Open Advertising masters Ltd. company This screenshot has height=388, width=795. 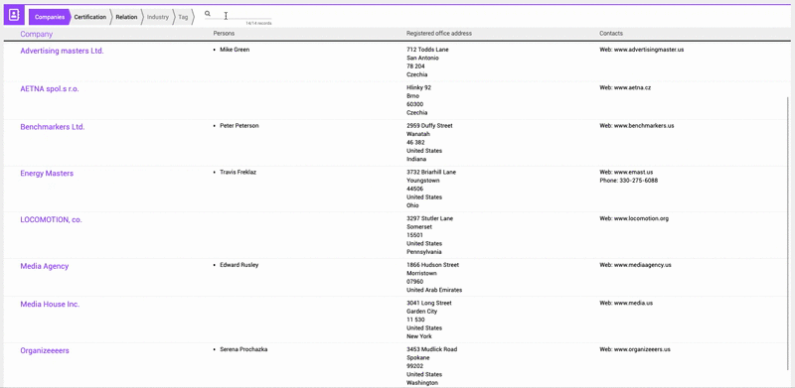point(62,51)
